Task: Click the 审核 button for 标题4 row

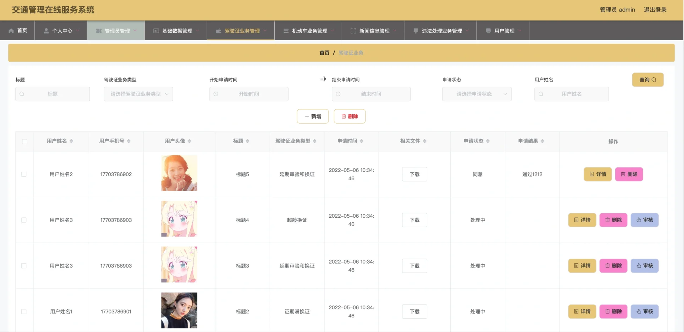Action: [644, 220]
